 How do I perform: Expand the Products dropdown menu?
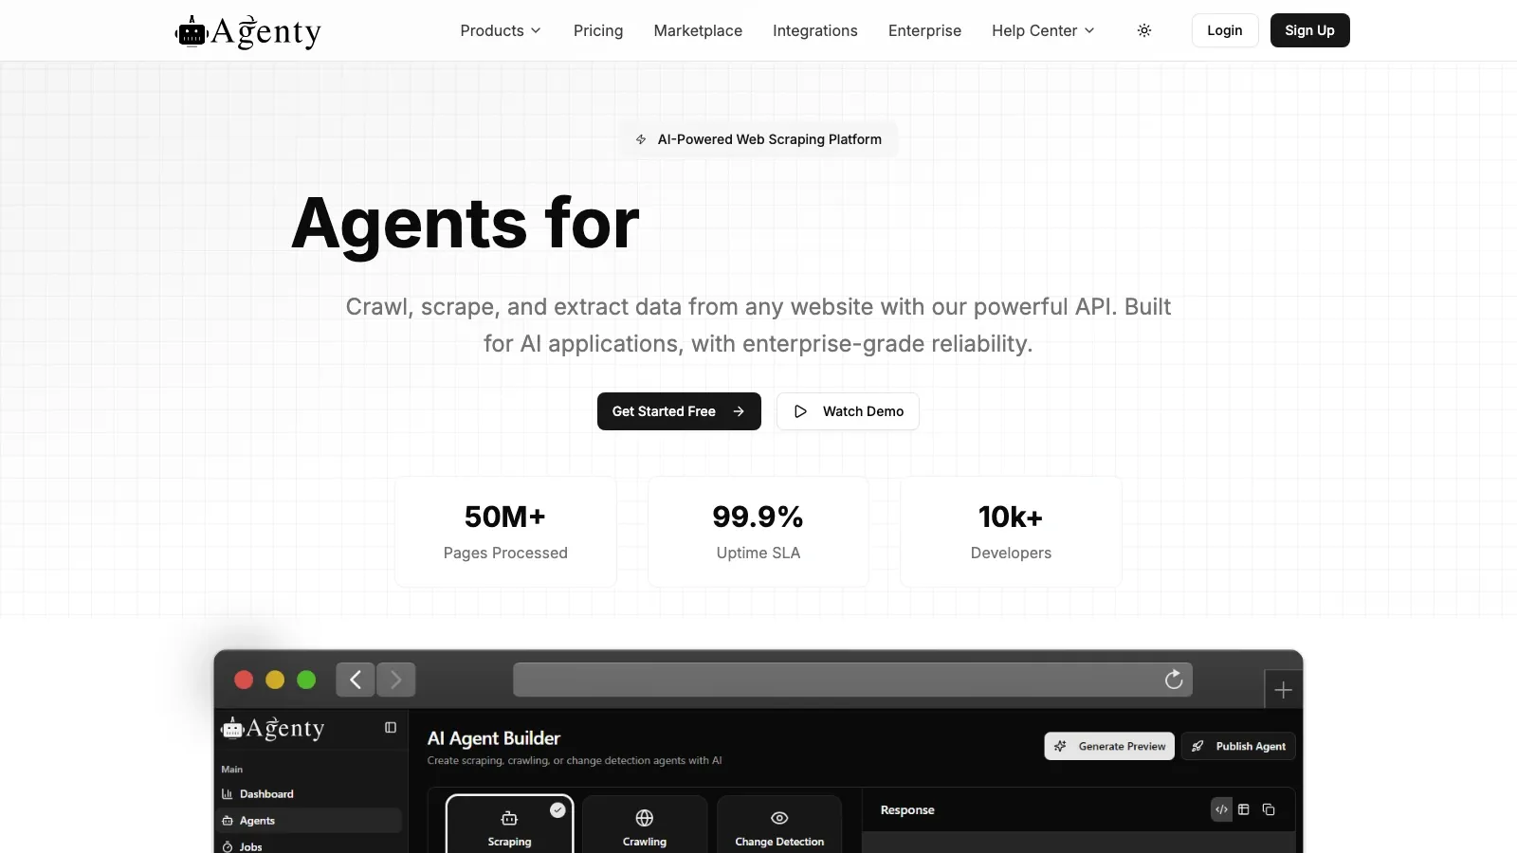tap(501, 30)
